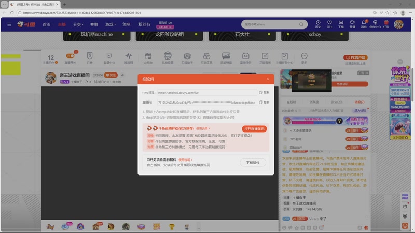415x233 pixels.
Task: Click the orange 关注 follow button
Action: click(x=110, y=75)
